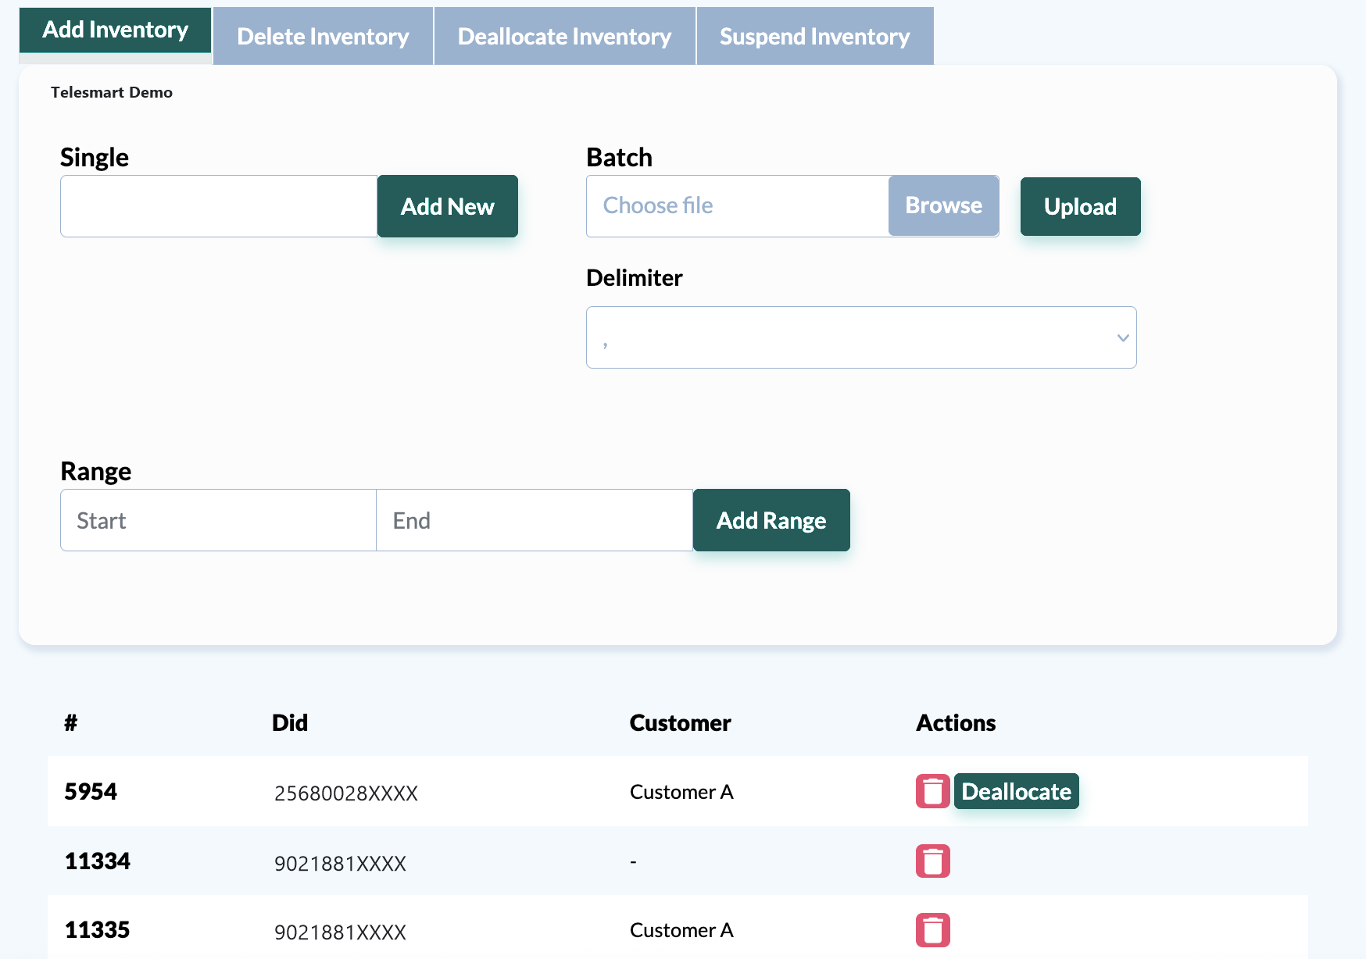
Task: Delete row 5954 with trash icon
Action: click(932, 791)
